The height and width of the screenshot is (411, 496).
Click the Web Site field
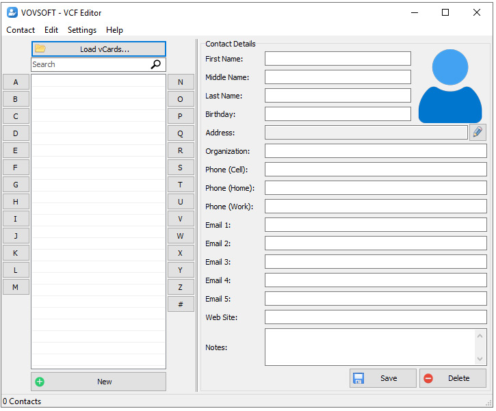[376, 317]
